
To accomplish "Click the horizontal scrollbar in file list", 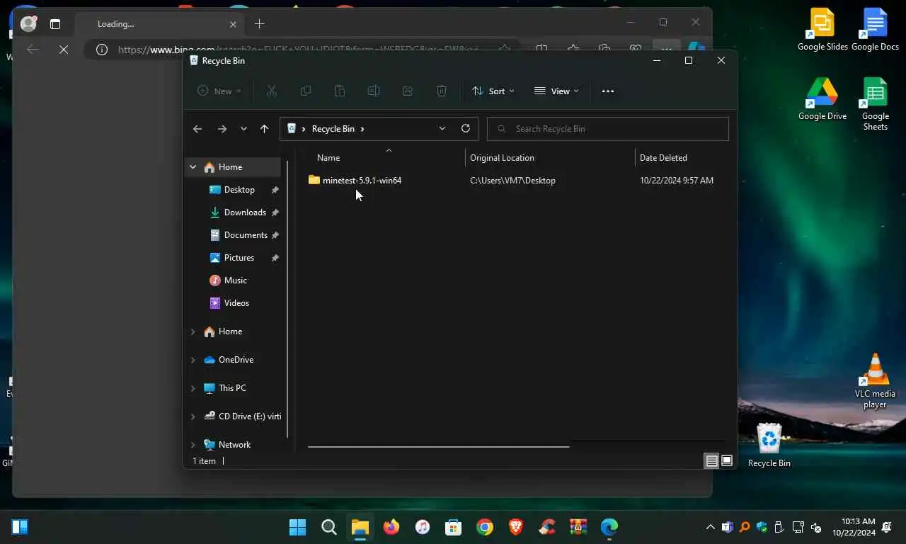I will pos(438,446).
